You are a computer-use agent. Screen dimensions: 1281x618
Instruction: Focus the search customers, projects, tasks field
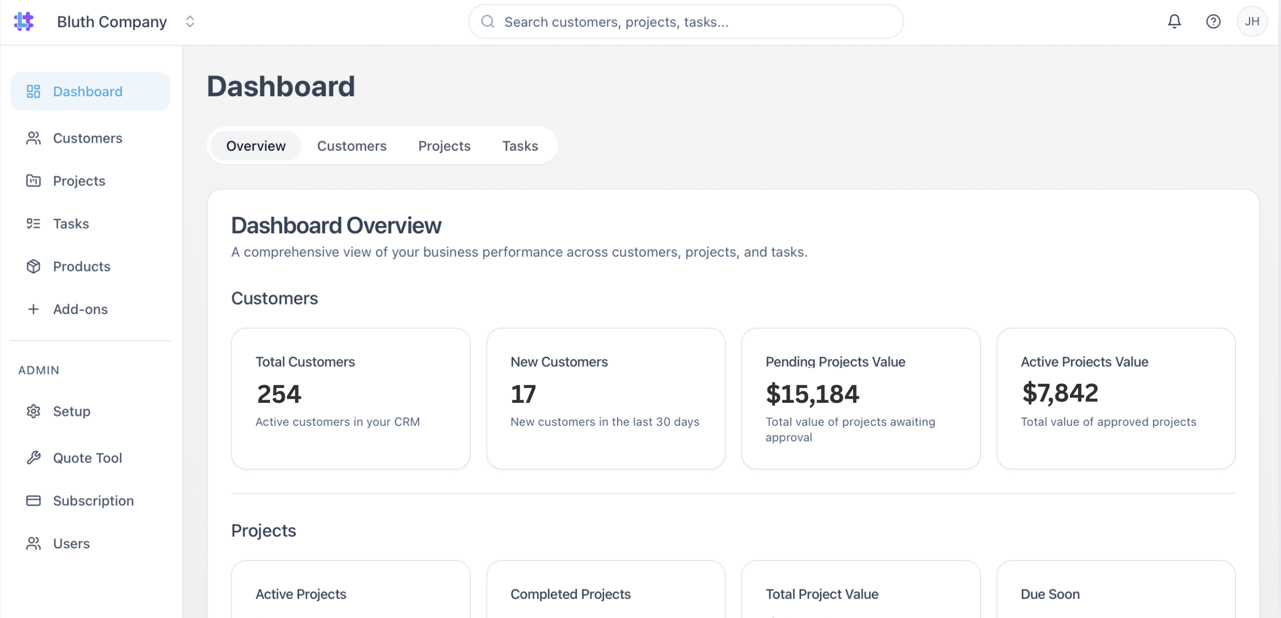pyautogui.click(x=687, y=22)
